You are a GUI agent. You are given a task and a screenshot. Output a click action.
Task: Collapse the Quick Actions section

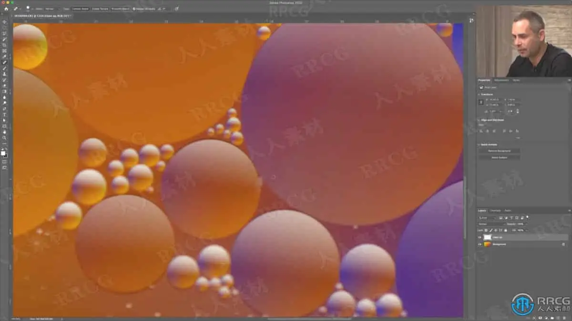[x=479, y=145]
